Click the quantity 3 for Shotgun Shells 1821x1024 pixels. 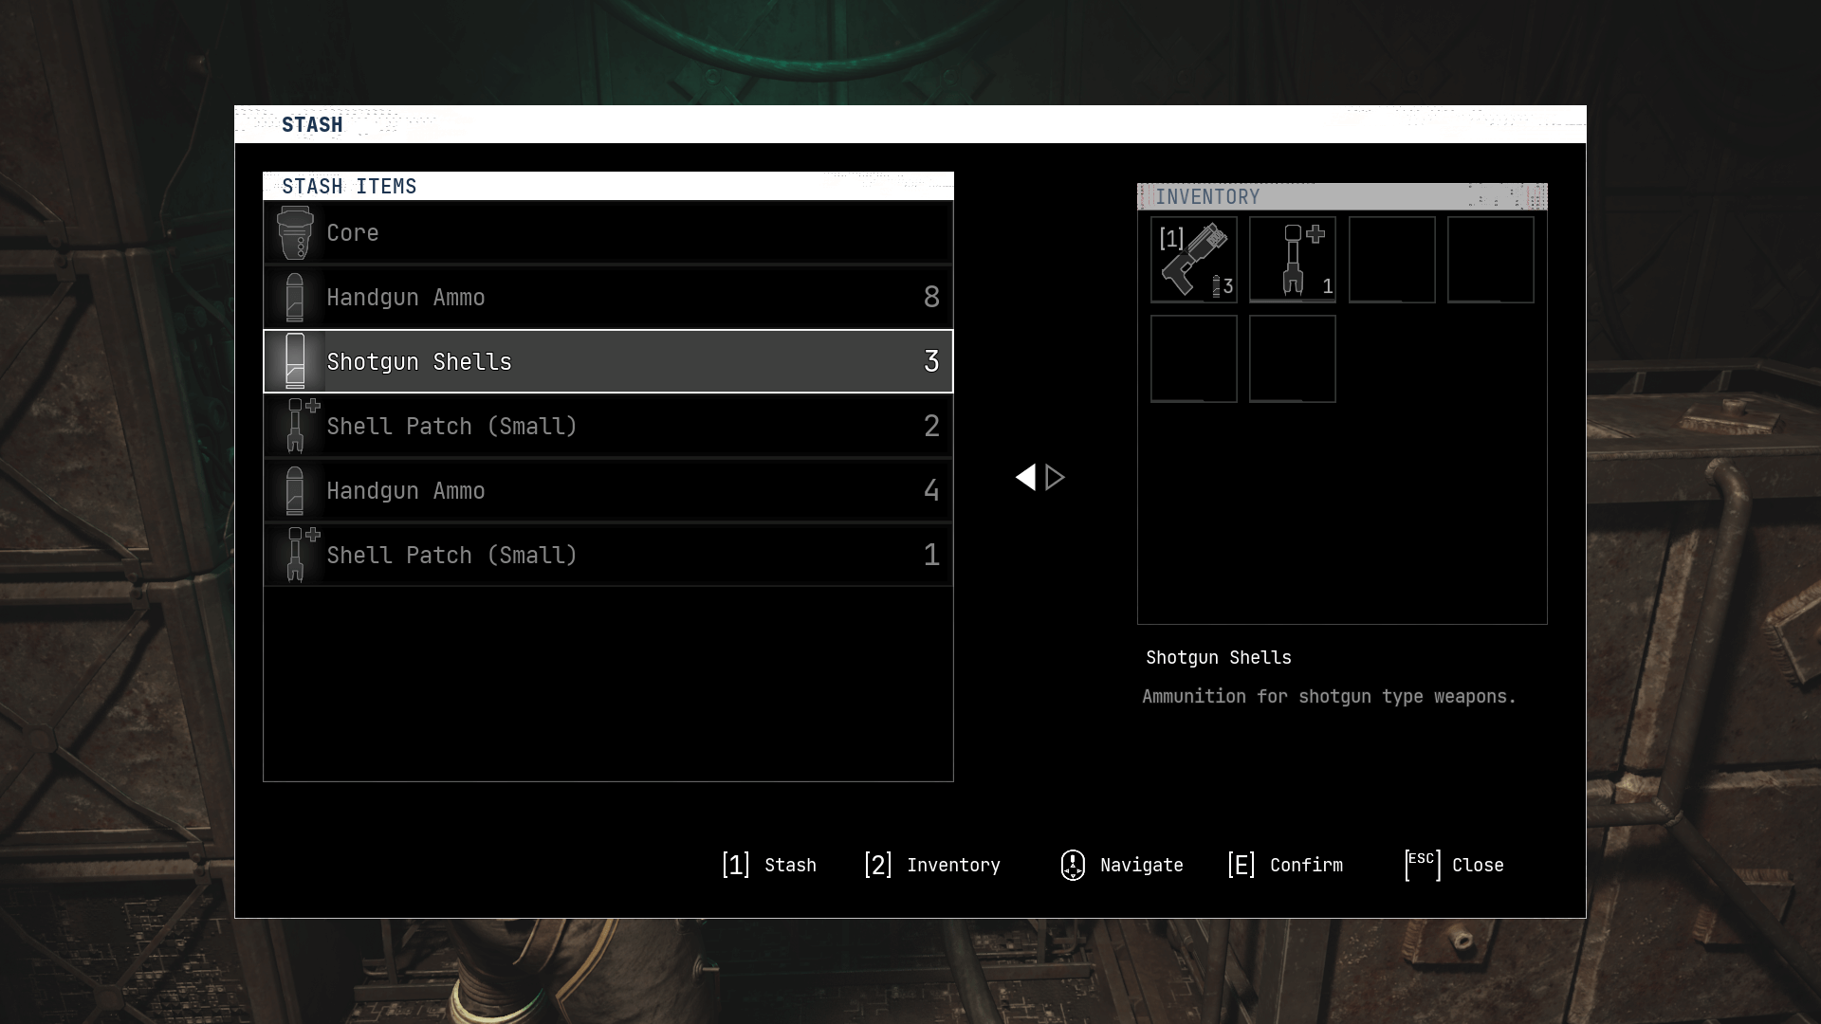931,361
